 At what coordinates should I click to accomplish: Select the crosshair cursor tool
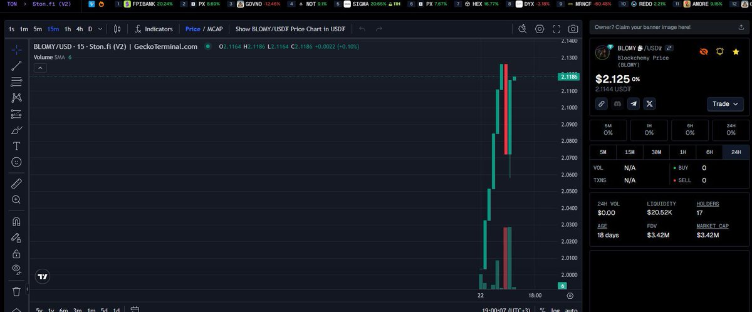(x=16, y=49)
